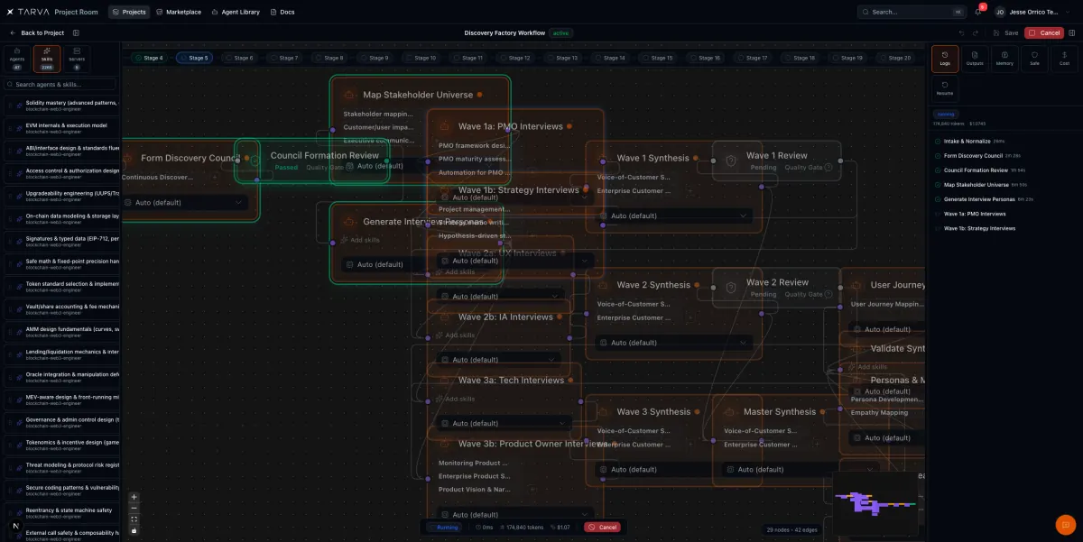
Task: Open Auto (default) dropdown in Wave 3a: Tech Interviews
Action: [x=505, y=423]
